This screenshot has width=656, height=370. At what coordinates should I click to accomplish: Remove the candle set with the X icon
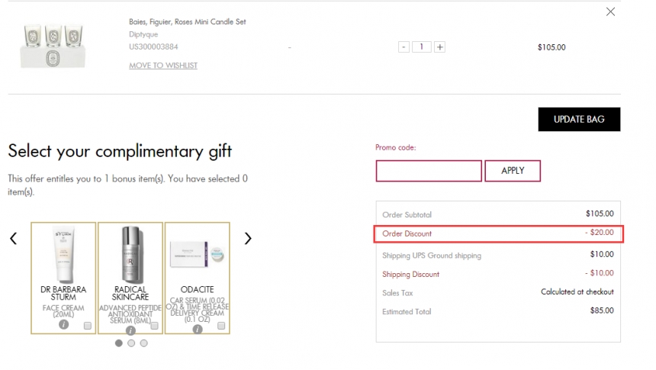click(610, 11)
